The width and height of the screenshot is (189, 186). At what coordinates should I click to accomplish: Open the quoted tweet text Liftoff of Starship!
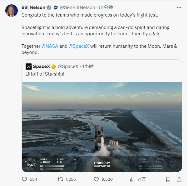[45, 74]
